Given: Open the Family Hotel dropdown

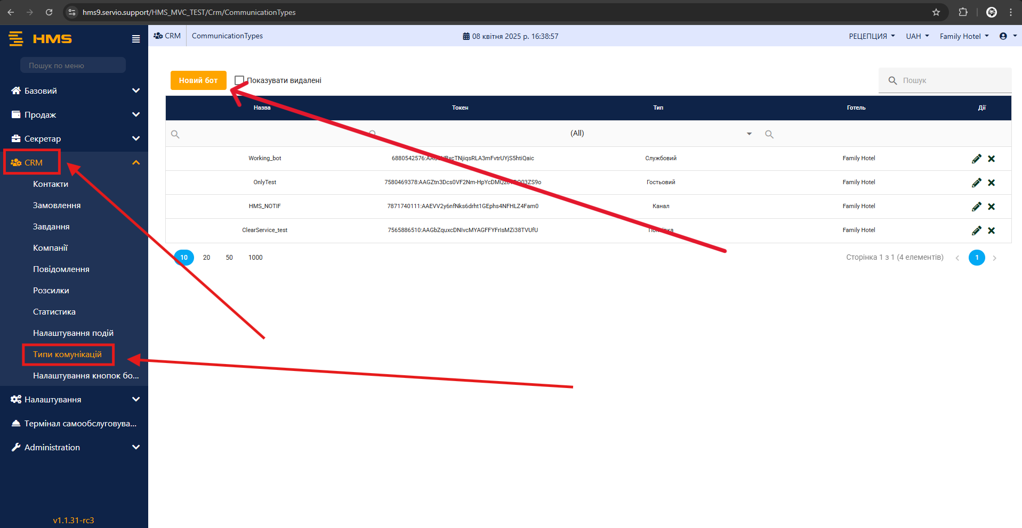Looking at the screenshot, I should [963, 36].
